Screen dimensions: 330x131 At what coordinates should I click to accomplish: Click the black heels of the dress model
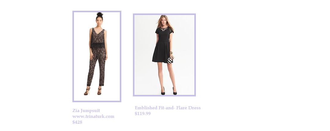(x=169, y=91)
